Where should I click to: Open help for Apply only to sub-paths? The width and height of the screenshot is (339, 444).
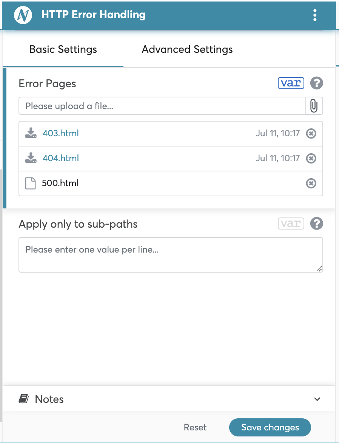tap(317, 224)
